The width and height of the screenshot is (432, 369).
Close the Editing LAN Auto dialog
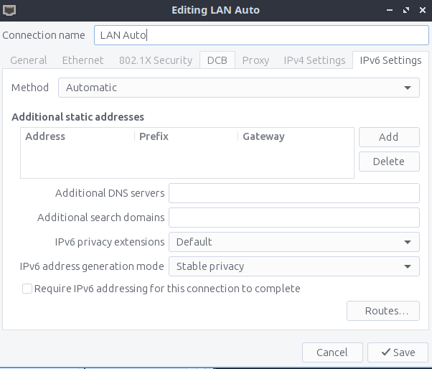click(421, 11)
